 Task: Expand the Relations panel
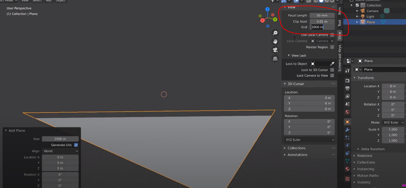355,156
